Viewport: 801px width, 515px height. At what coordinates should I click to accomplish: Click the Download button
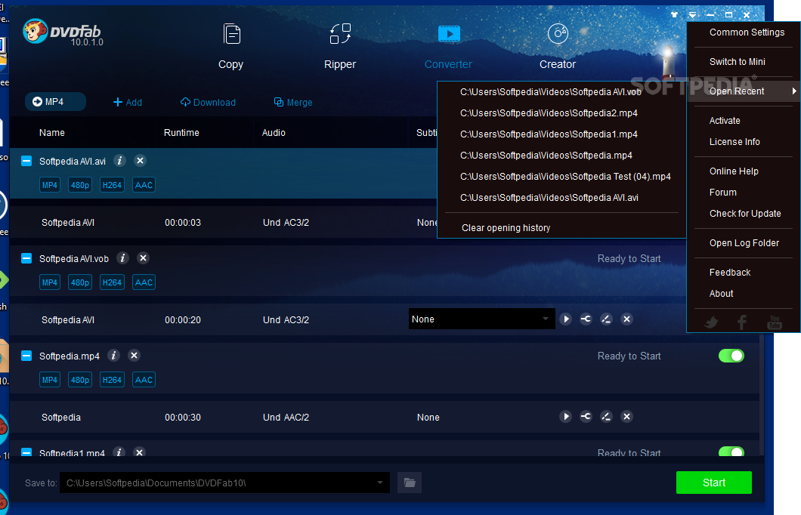(208, 102)
